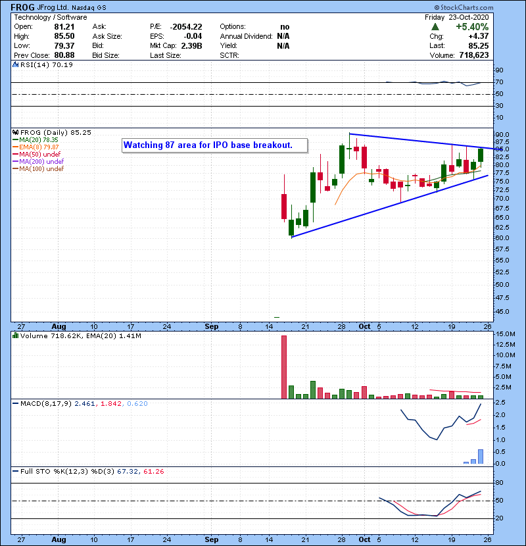Viewport: 526px width, 546px height.
Task: Select the Prev Close value 80.88
Action: pyautogui.click(x=64, y=55)
